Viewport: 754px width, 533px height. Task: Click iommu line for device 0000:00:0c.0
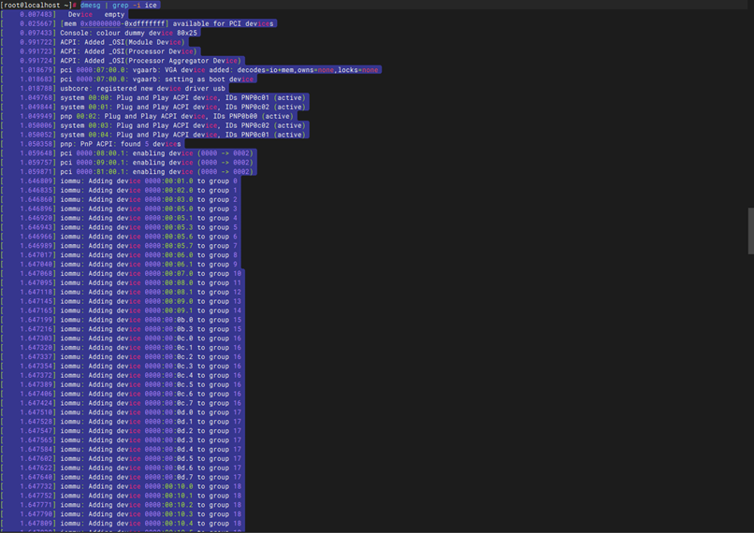coord(123,339)
